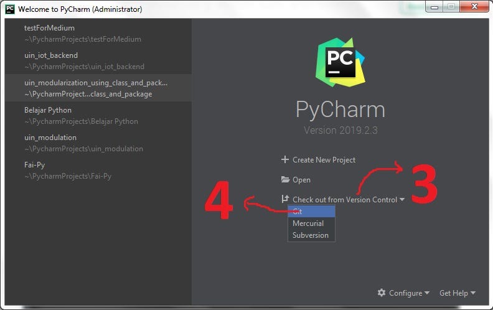
Task: Click the PyCharm logo image
Action: 340,63
